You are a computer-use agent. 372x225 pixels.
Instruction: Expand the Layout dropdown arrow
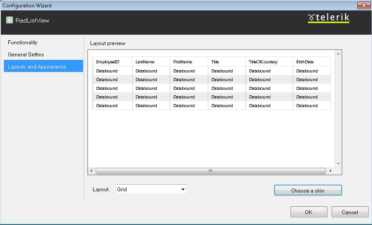click(x=183, y=189)
